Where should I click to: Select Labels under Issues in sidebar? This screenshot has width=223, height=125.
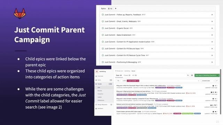tap(100, 97)
